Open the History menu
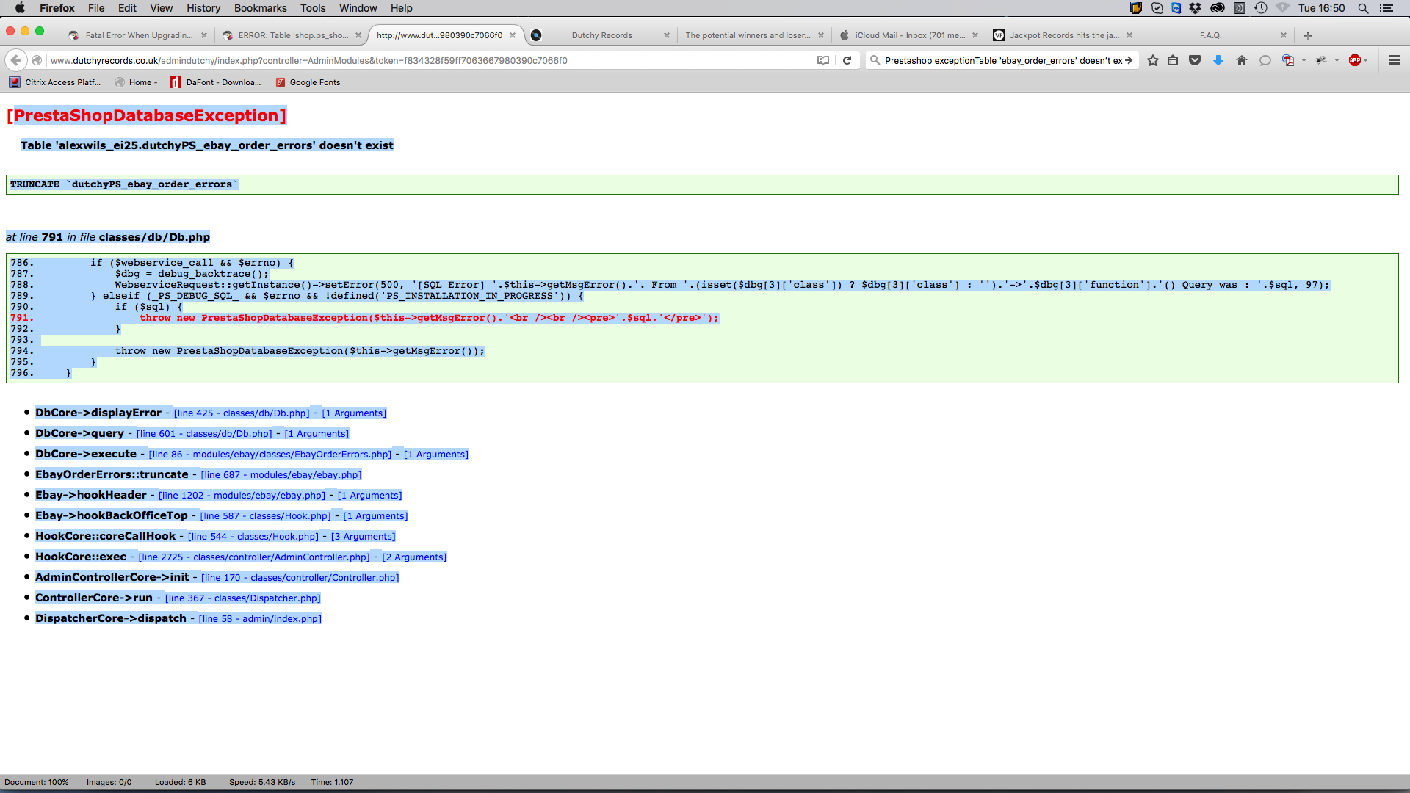 203,8
